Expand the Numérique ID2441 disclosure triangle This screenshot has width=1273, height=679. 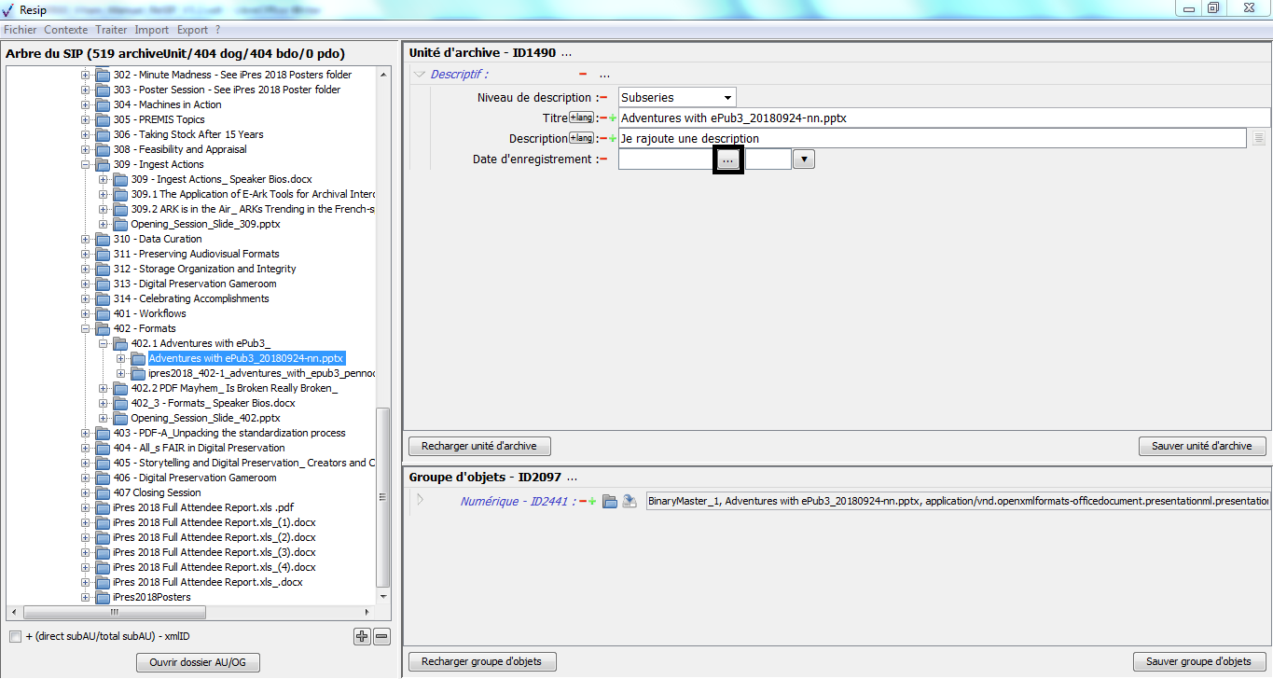[420, 500]
